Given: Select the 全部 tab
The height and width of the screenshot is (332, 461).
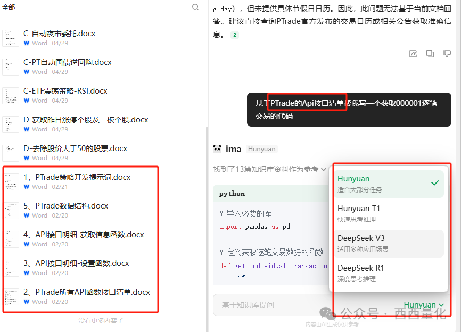Looking at the screenshot, I should (9, 7).
